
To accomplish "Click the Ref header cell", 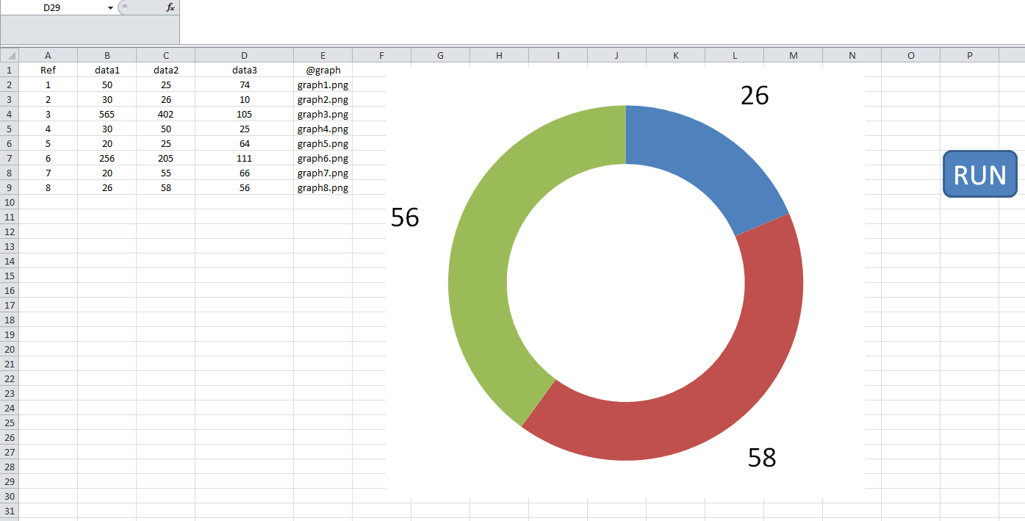I will [48, 70].
